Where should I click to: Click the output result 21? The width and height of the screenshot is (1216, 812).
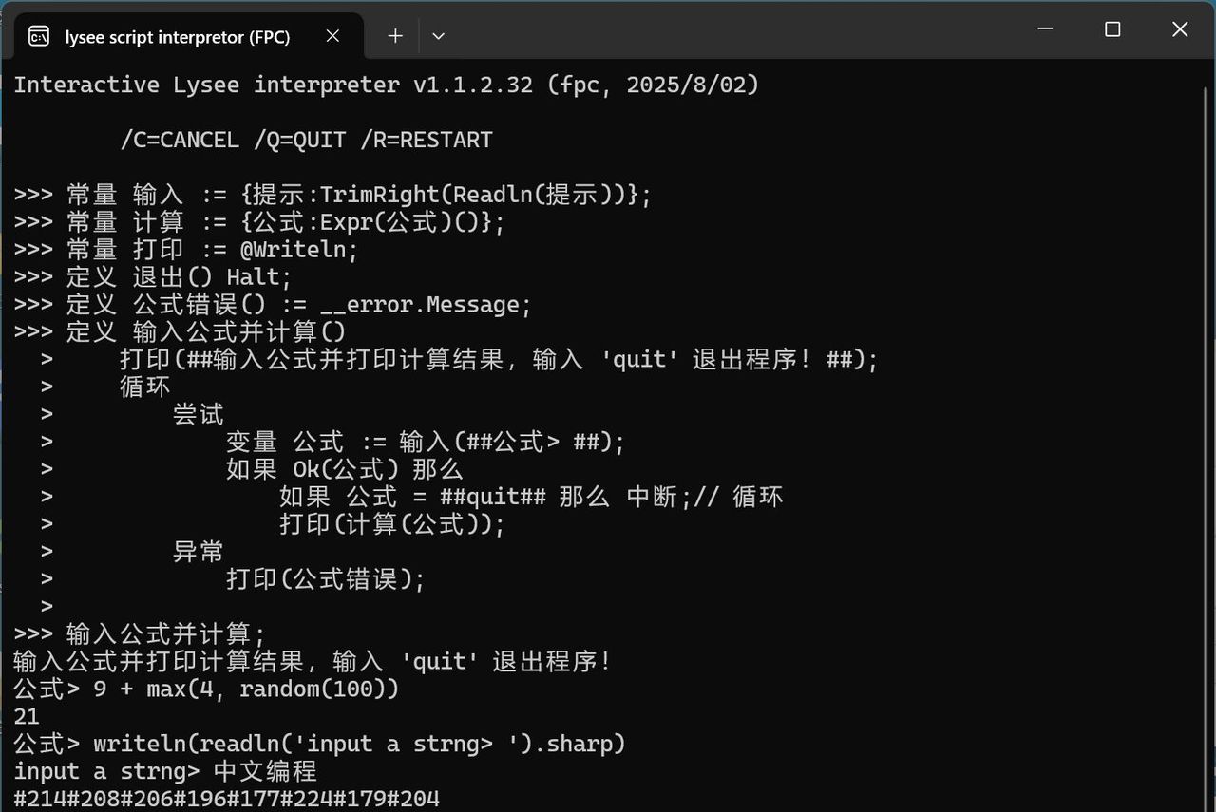(x=27, y=716)
